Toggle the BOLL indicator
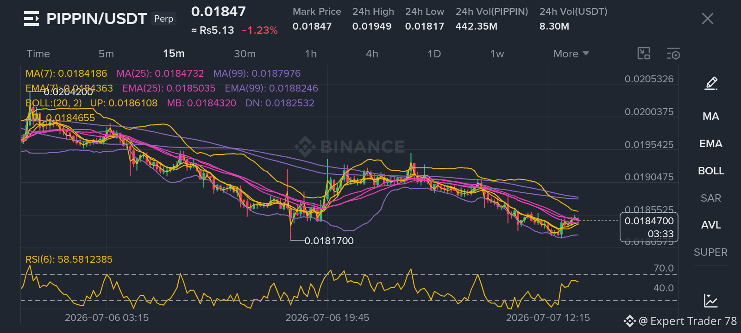The image size is (741, 333). click(711, 171)
